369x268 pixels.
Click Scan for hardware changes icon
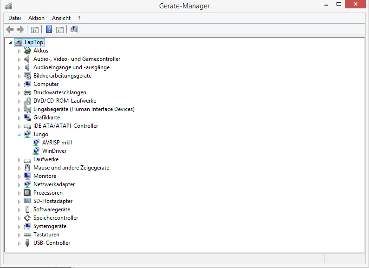tap(74, 29)
